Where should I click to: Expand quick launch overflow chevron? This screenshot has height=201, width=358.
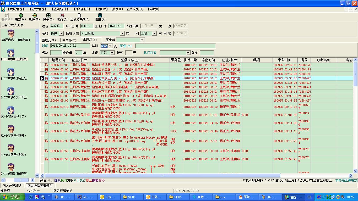[x=49, y=196]
